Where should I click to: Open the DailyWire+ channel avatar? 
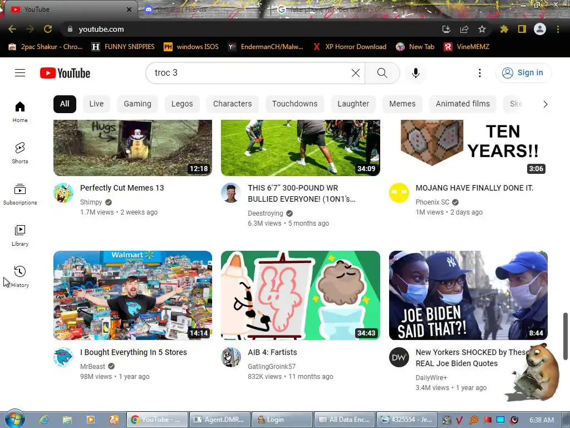(x=399, y=357)
